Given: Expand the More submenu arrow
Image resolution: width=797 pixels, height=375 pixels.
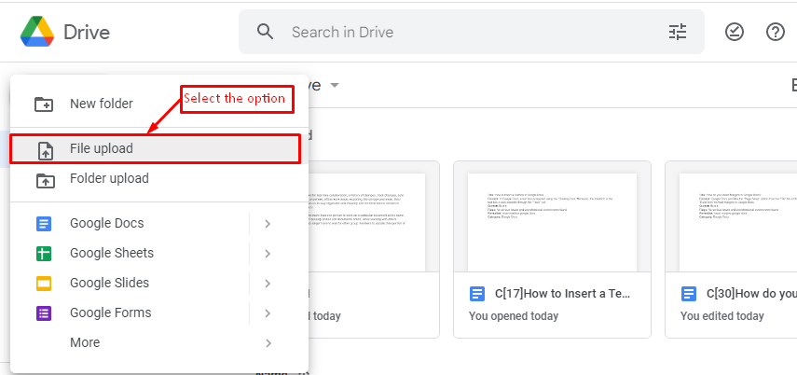Looking at the screenshot, I should pos(268,343).
